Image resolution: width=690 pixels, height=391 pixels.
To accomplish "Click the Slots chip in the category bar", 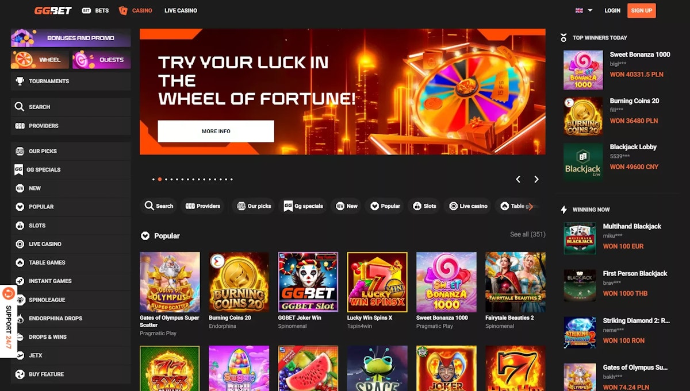I will pos(424,206).
